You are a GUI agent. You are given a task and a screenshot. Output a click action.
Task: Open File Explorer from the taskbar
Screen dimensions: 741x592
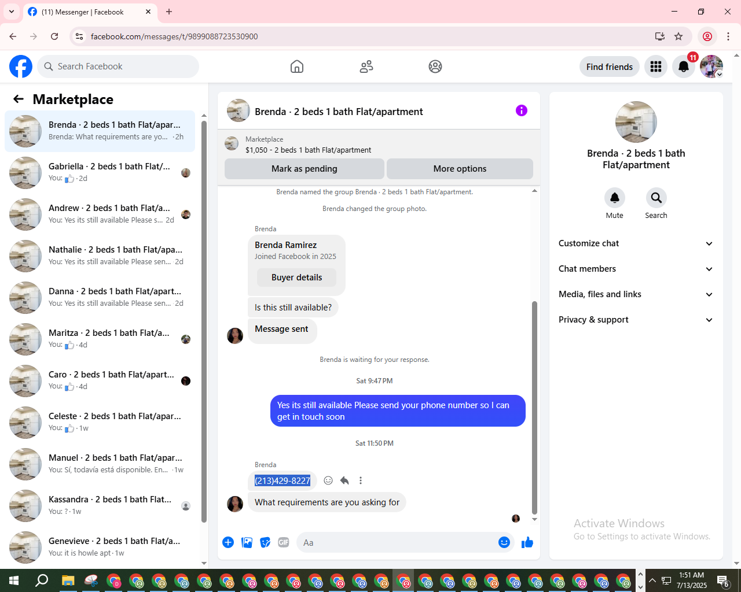pos(68,580)
